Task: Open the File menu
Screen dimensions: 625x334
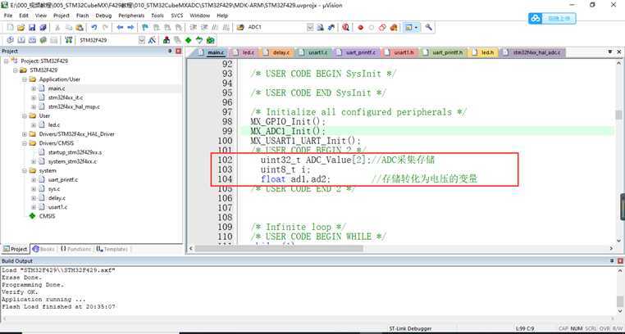Action: coord(8,16)
